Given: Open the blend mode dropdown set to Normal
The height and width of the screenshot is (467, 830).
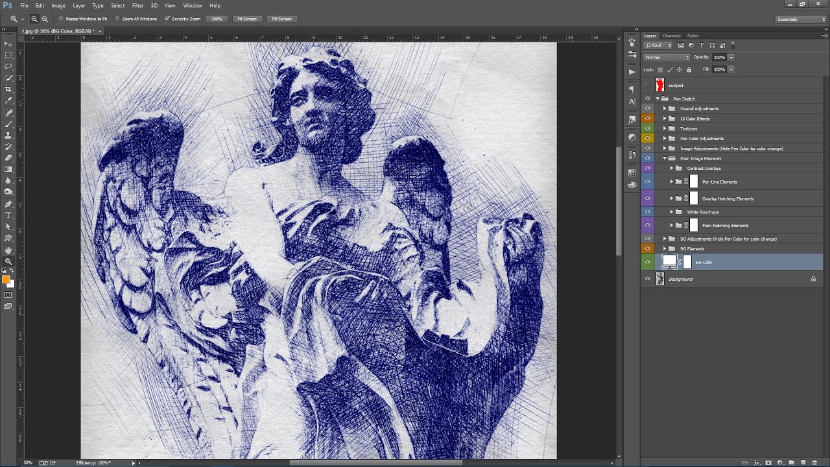Looking at the screenshot, I should pos(667,57).
